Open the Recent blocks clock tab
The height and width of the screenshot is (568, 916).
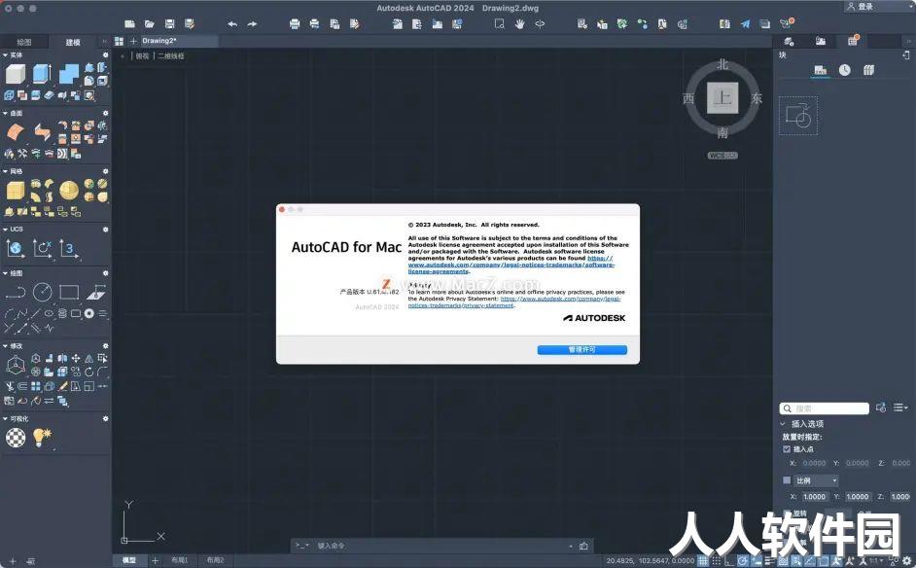point(845,70)
